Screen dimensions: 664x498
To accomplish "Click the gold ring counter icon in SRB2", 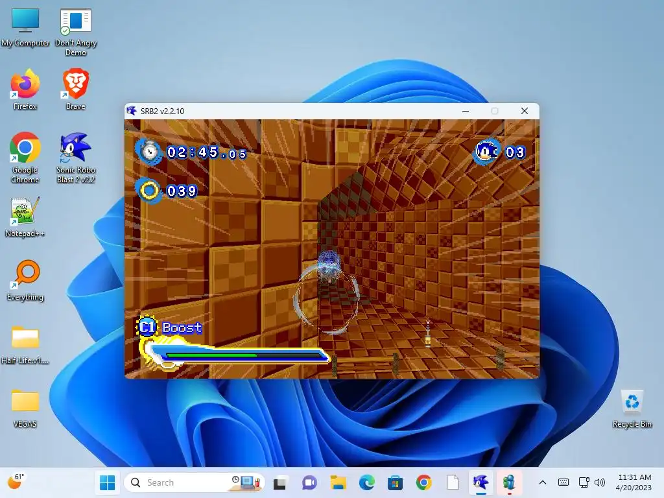I will tap(148, 191).
